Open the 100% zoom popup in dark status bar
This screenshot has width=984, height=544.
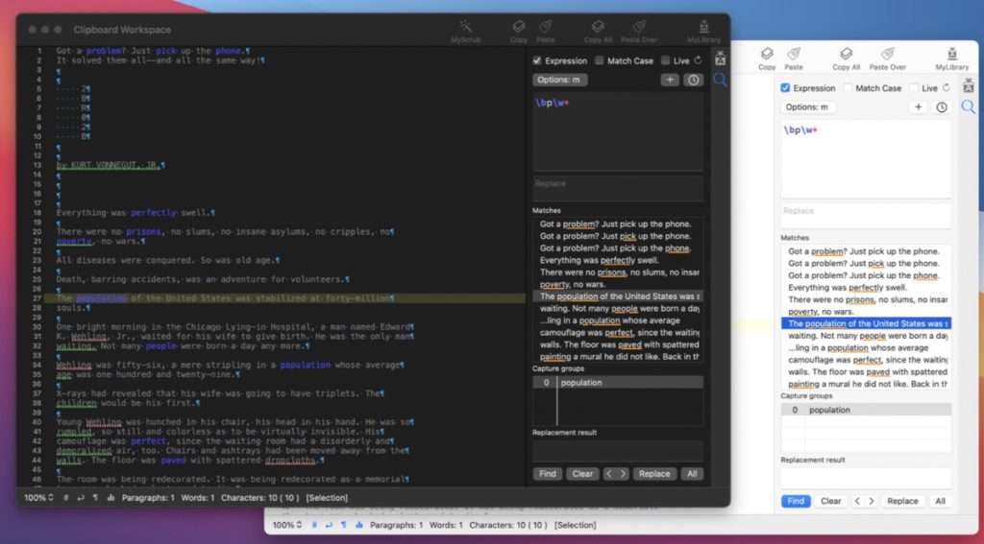[39, 498]
